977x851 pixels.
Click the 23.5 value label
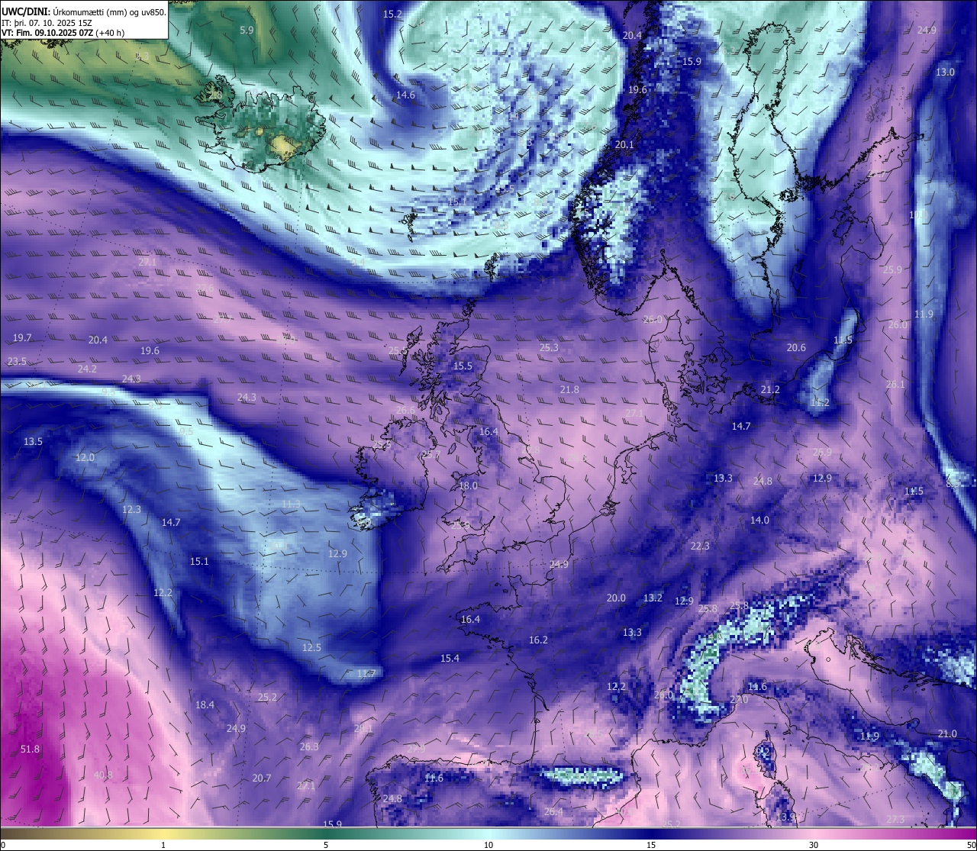17,362
